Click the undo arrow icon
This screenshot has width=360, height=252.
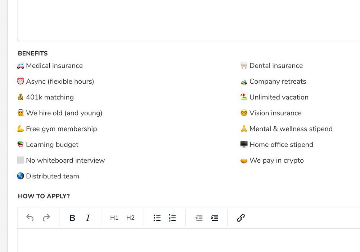30,218
